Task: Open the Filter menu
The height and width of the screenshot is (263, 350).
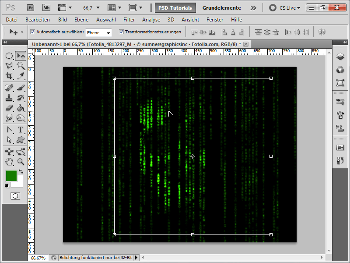Action: point(129,20)
